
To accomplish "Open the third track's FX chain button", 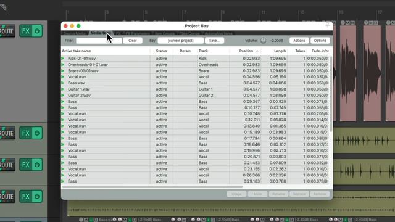I will pyautogui.click(x=26, y=165).
